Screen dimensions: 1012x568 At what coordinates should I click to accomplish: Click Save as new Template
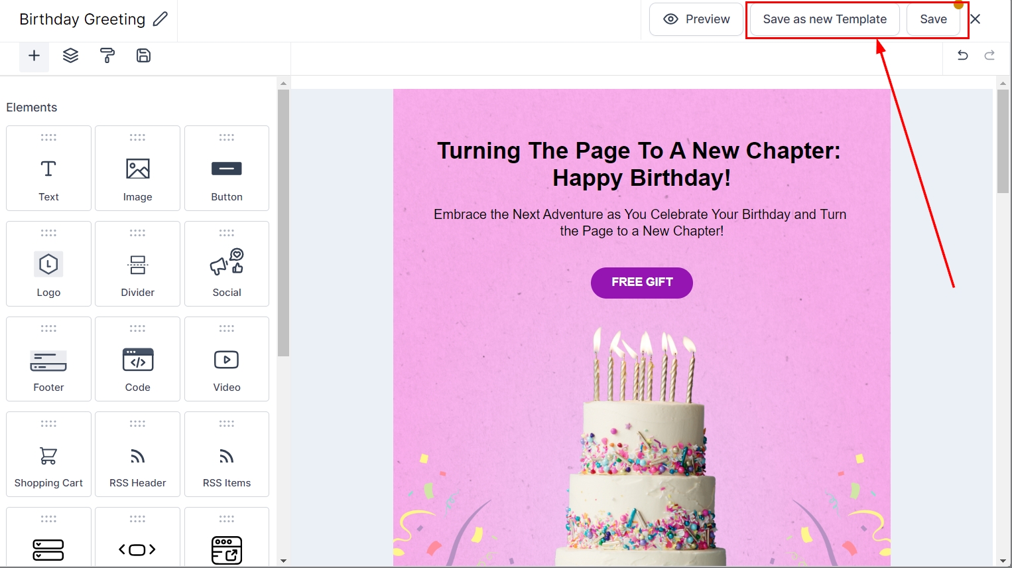(x=824, y=19)
